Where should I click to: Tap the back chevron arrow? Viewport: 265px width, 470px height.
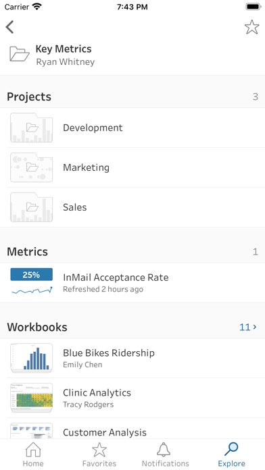tap(9, 27)
